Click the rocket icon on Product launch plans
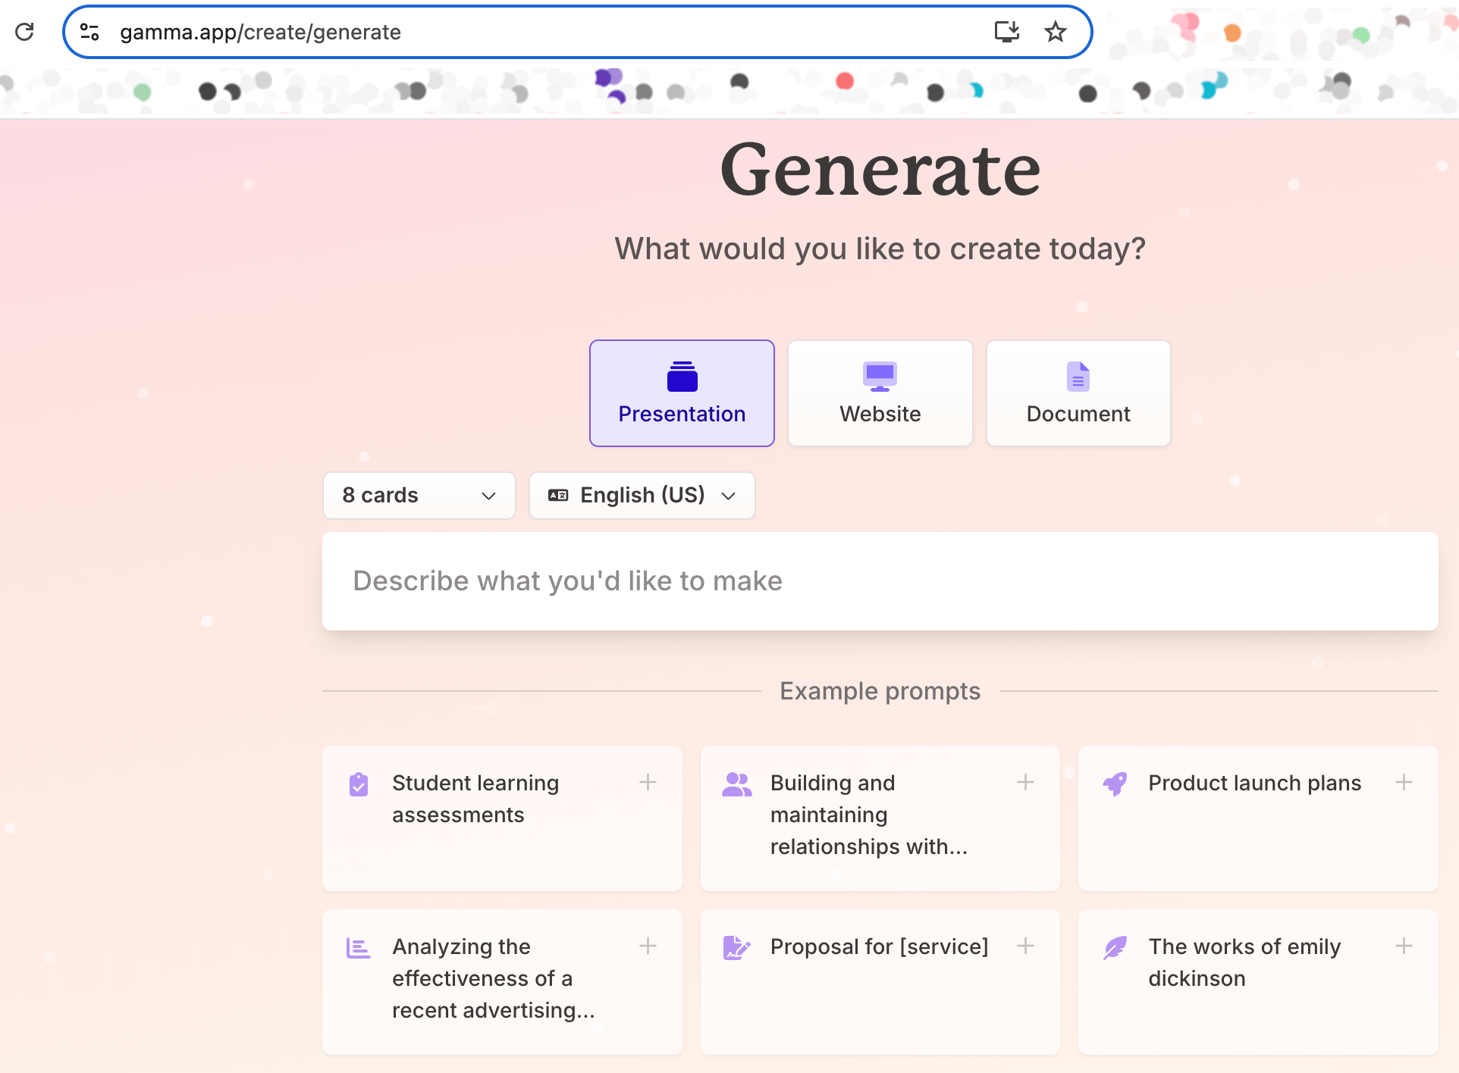The height and width of the screenshot is (1073, 1459). 1115,784
